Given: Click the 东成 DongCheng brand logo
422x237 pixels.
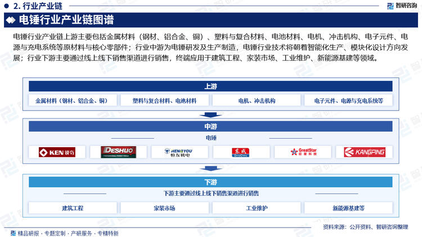Looking at the screenshot, I should pos(240,152).
